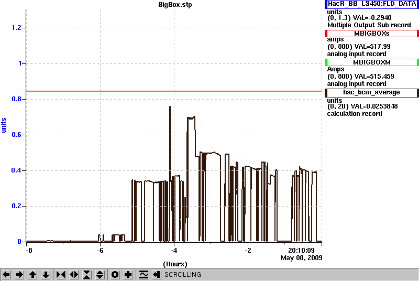This screenshot has width=419, height=281.
Task: Select the MBIGBOXs curve legend
Action: pos(372,34)
